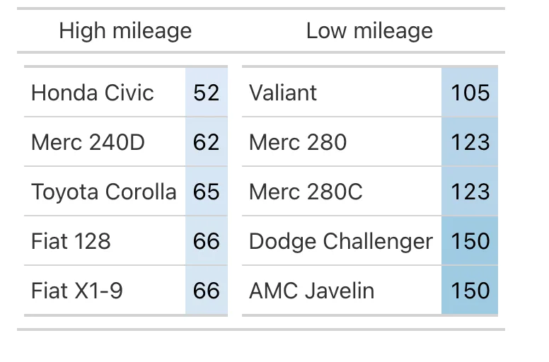
Task: Click the Fiat X1-9 value 66 cell
Action: tap(207, 291)
